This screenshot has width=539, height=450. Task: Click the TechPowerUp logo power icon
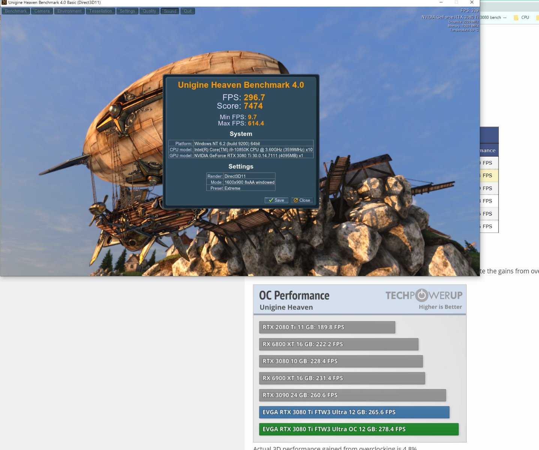(x=422, y=295)
